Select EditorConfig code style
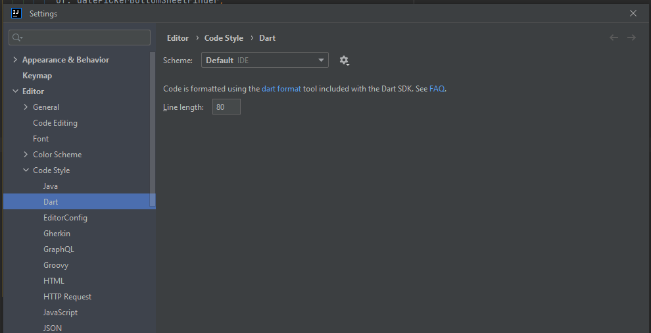This screenshot has width=651, height=333. pos(65,218)
